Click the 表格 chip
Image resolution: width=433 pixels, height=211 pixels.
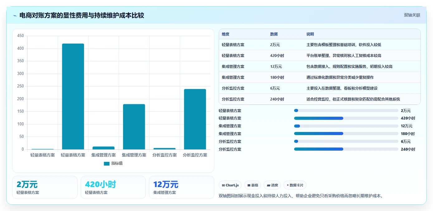(253, 185)
